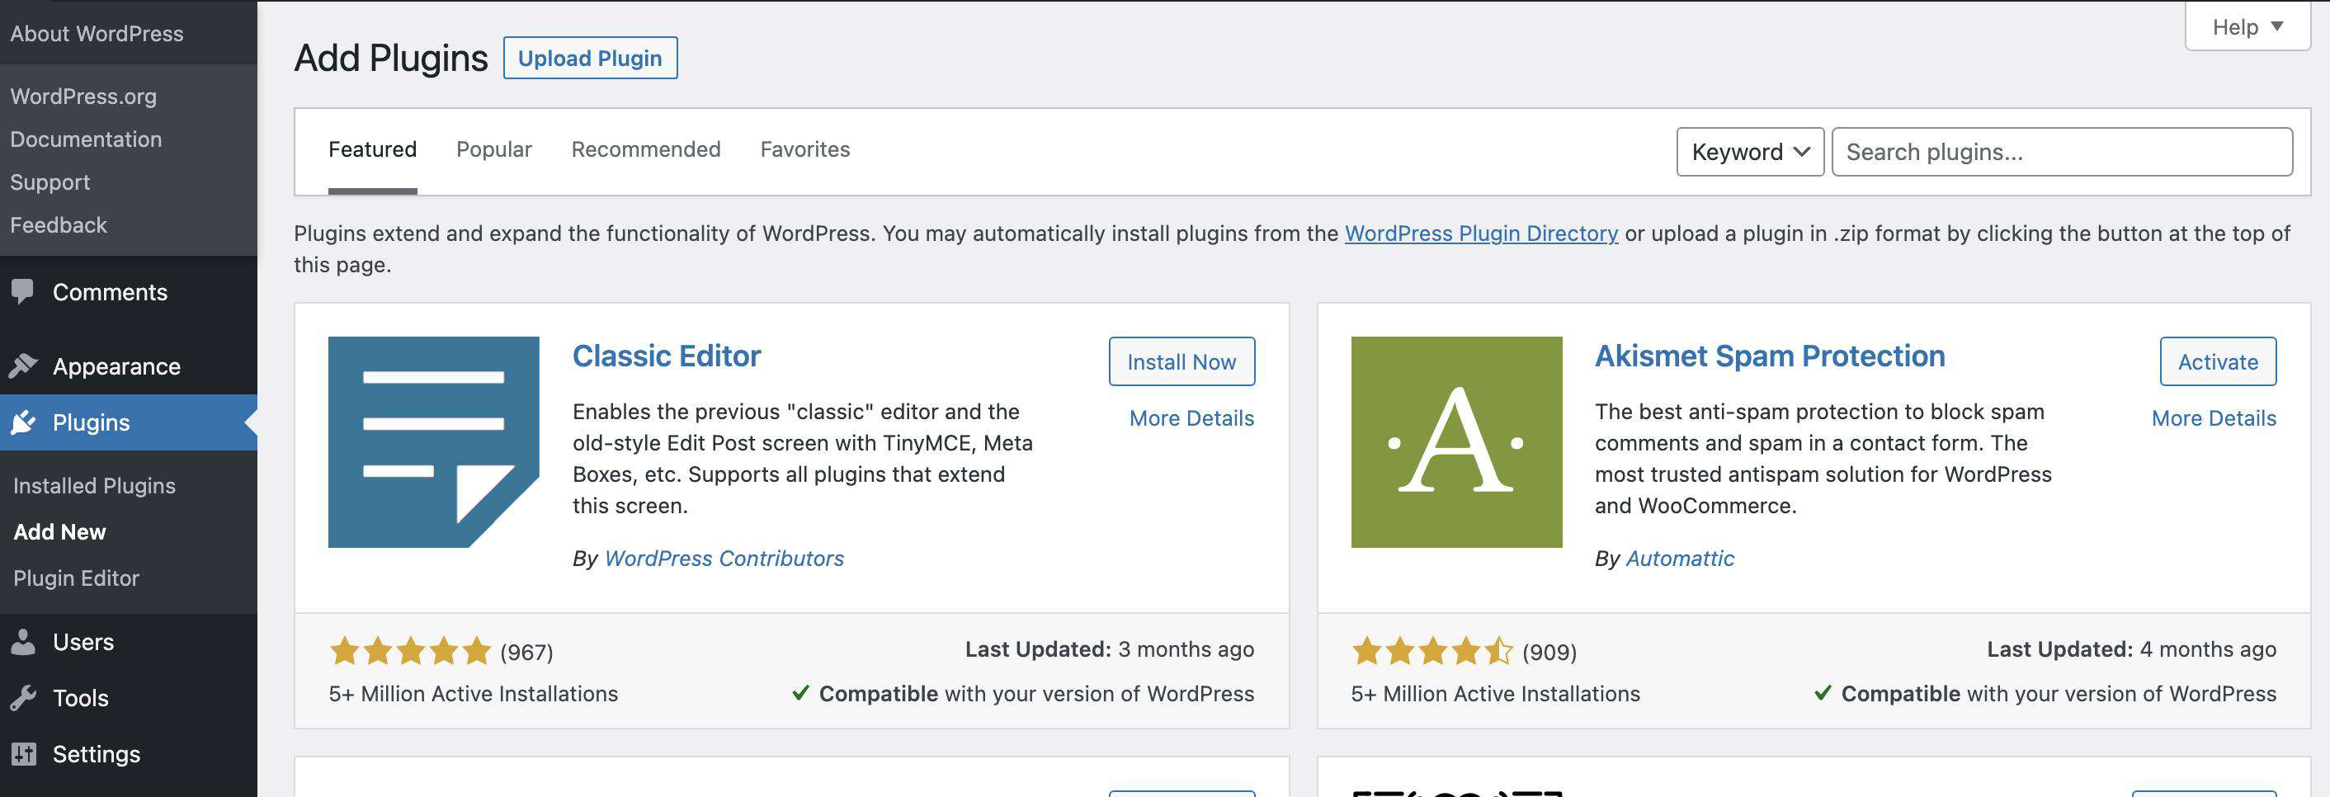Open the Documentation link
The width and height of the screenshot is (2330, 797).
[x=86, y=139]
